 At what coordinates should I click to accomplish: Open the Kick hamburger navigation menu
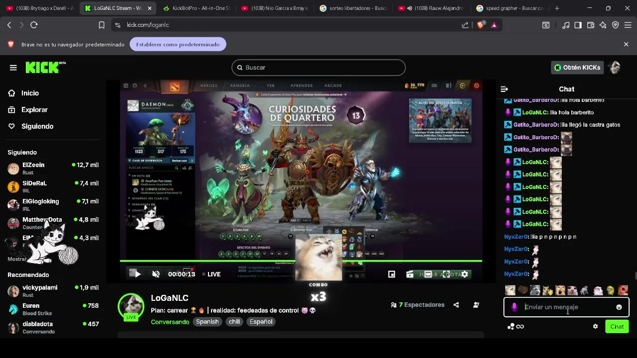13,68
